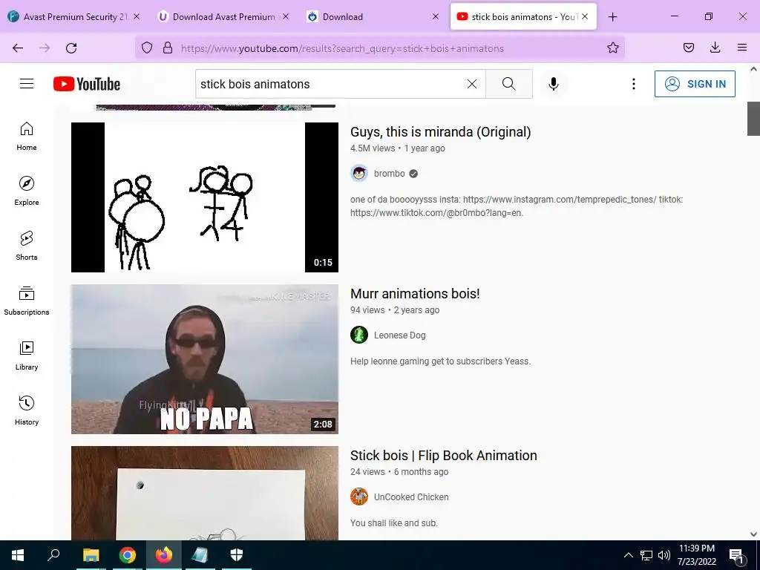The width and height of the screenshot is (760, 570).
Task: Open Firefox application menu
Action: click(x=742, y=48)
